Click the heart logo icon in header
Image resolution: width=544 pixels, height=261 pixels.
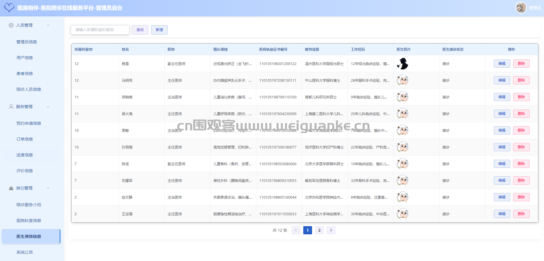pyautogui.click(x=9, y=8)
